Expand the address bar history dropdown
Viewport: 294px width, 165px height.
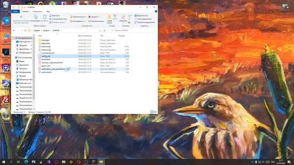[x=100, y=30]
